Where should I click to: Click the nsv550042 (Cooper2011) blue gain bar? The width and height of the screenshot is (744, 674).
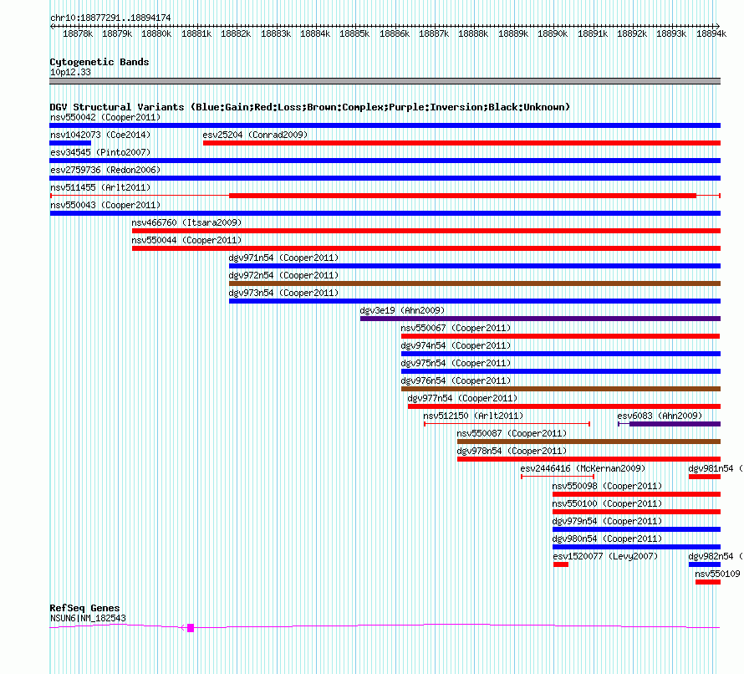coord(385,125)
